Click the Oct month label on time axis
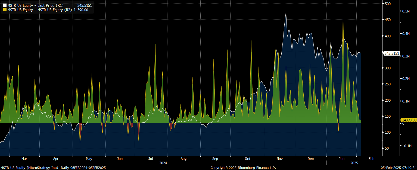417x170 pixels. pos(247,159)
